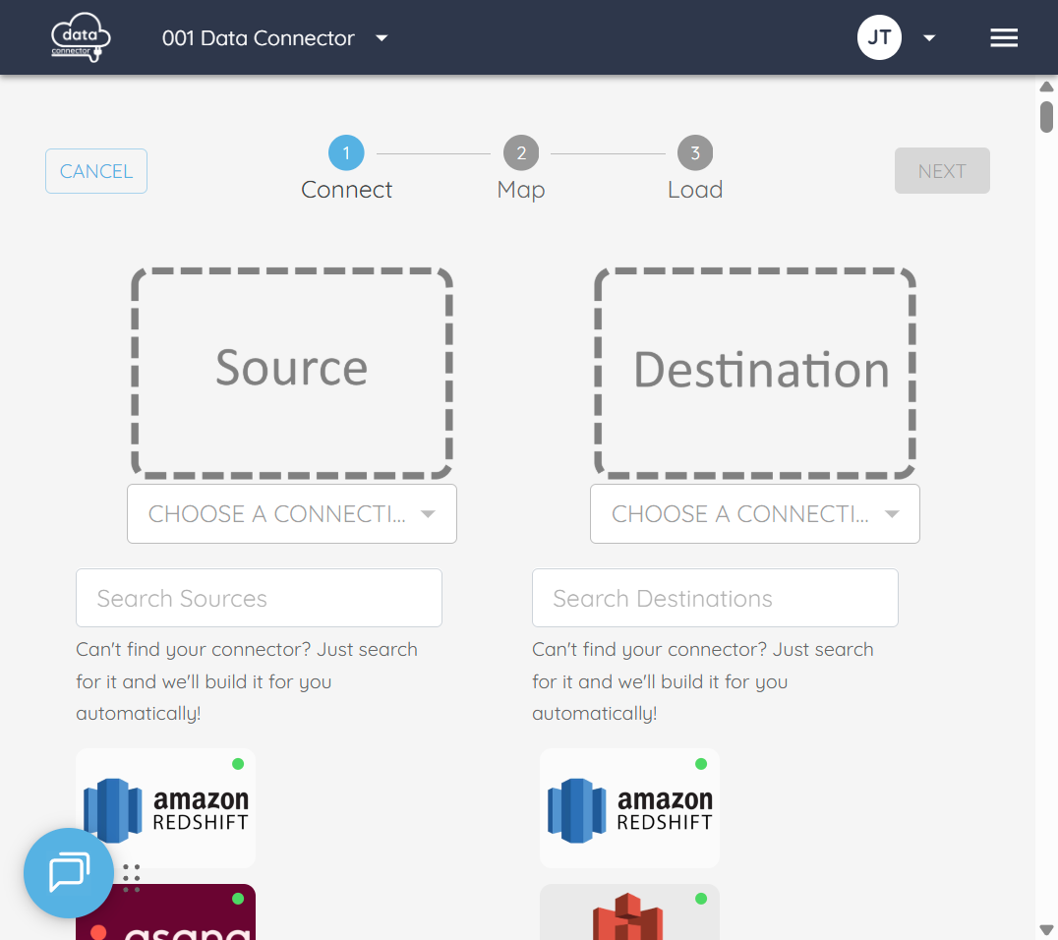Choose Amazon Redshift as destination connector
The image size is (1058, 940).
[x=629, y=807]
